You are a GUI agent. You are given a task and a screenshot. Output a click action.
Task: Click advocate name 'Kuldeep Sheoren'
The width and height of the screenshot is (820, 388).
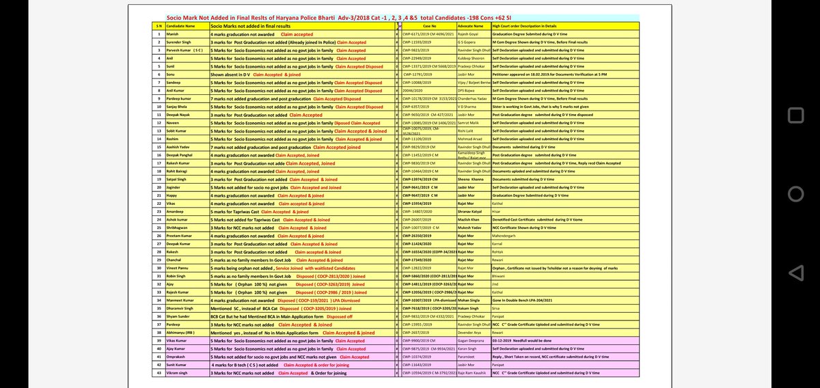(471, 58)
